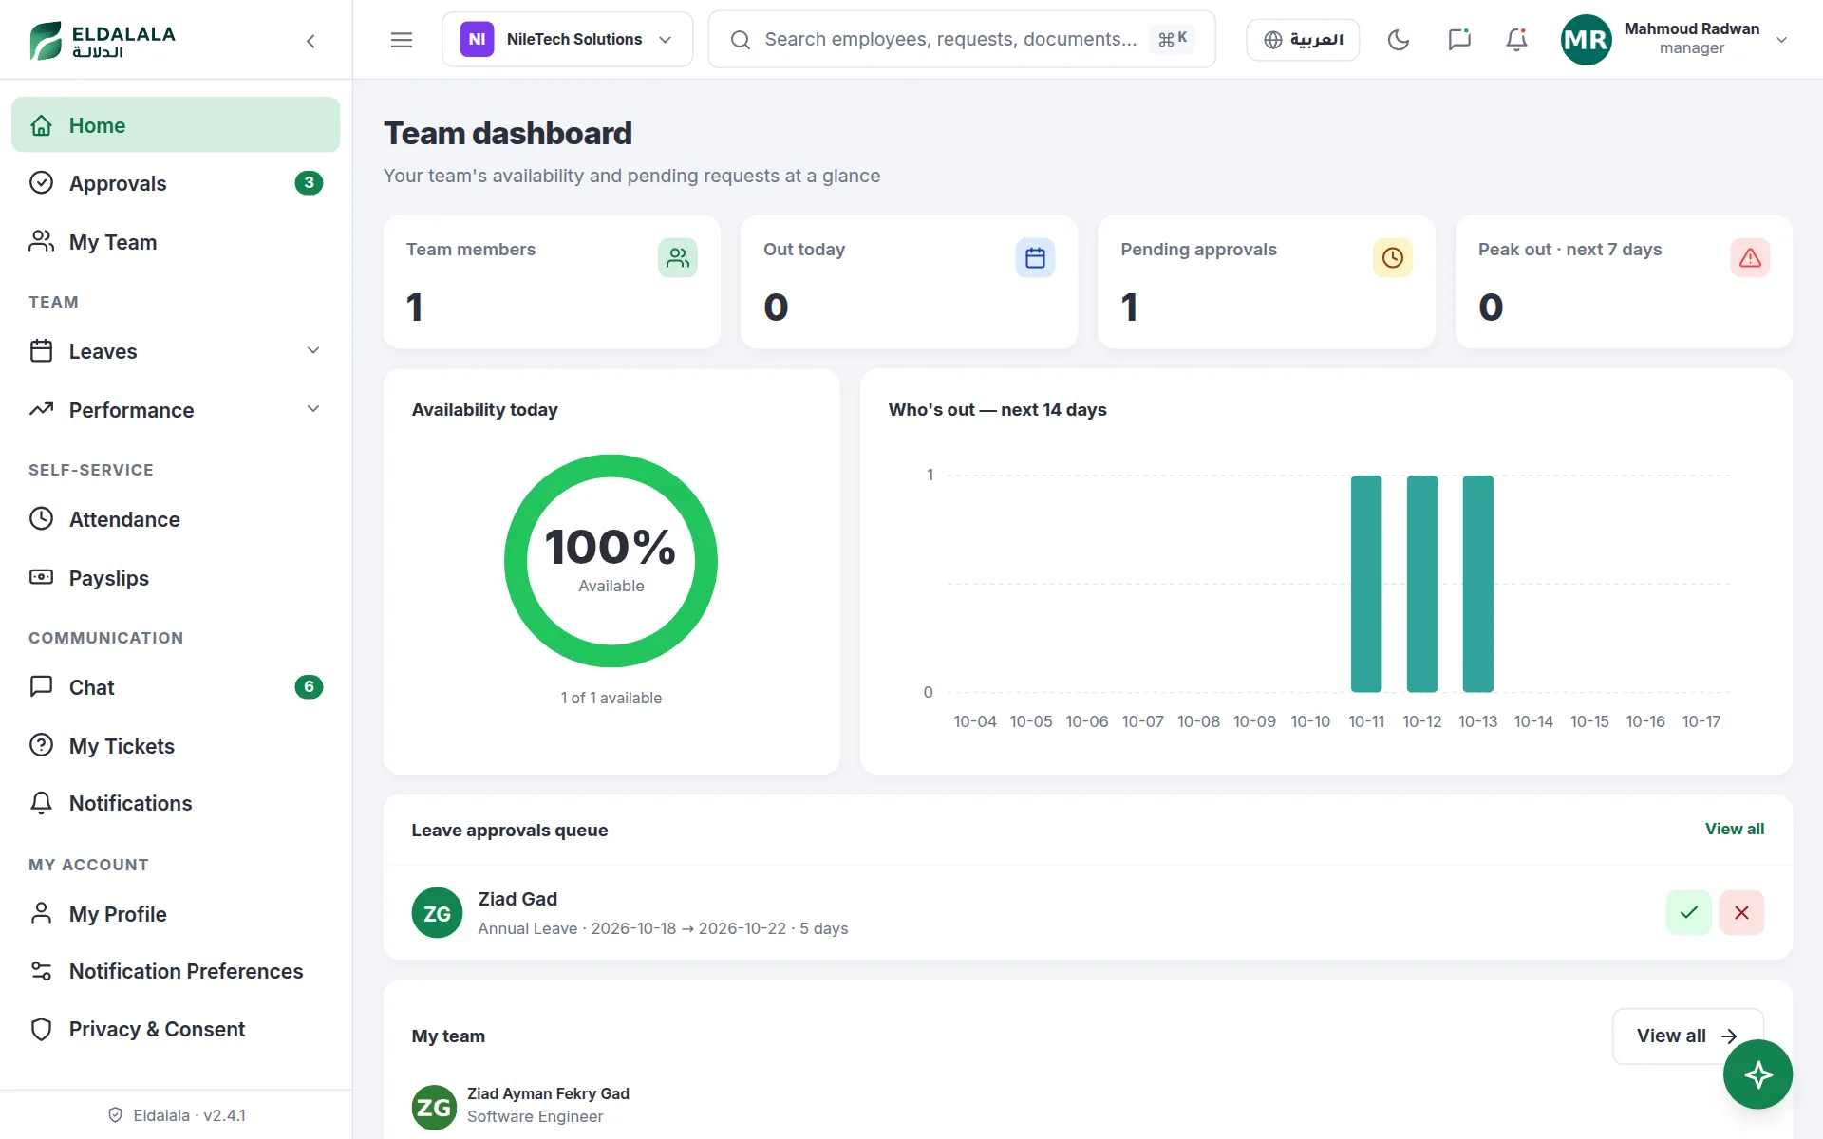This screenshot has height=1139, width=1823.
Task: Open My Tickets in the sidebar
Action: (x=176, y=746)
